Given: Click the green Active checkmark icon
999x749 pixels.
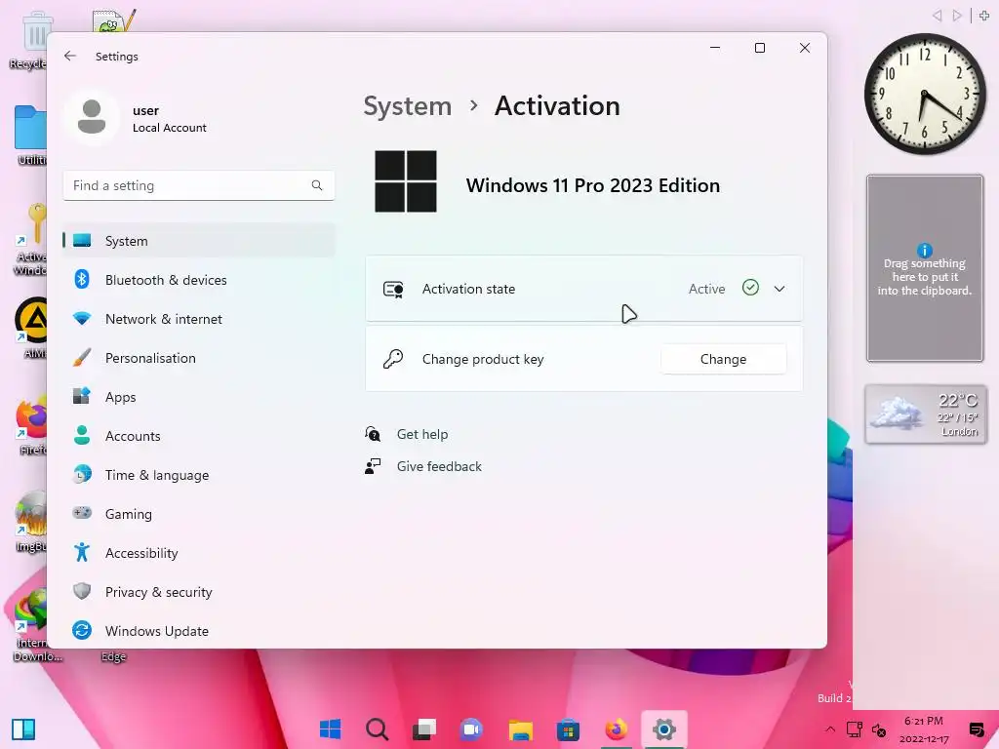Looking at the screenshot, I should coord(750,288).
